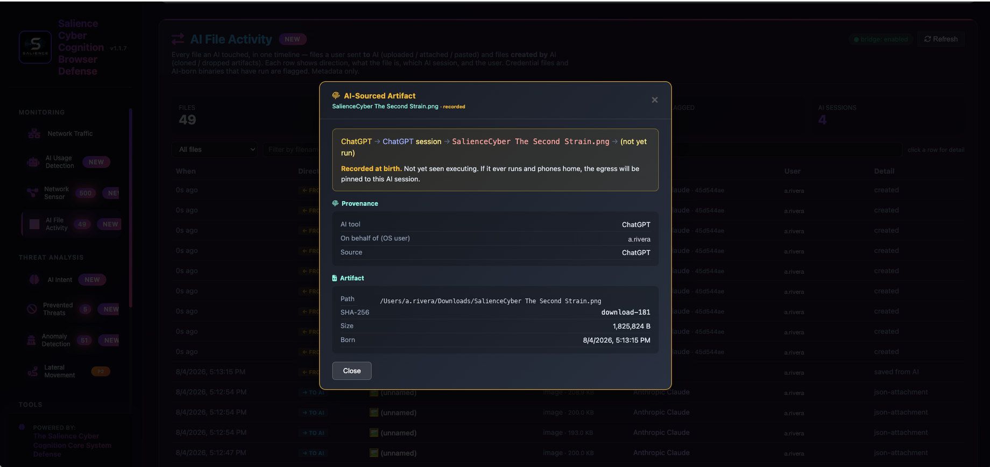
Task: Click the Network Traffic sidebar icon
Action: pyautogui.click(x=34, y=133)
